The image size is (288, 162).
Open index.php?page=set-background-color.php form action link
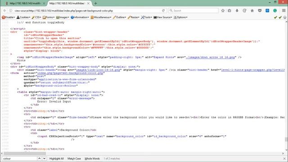pyautogui.click(x=70, y=73)
